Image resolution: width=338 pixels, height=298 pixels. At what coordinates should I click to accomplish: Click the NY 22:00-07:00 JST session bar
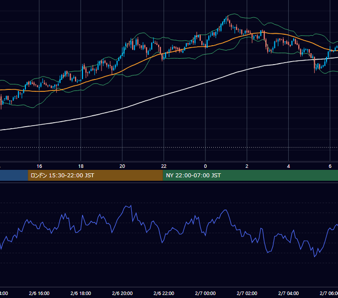tap(250, 175)
